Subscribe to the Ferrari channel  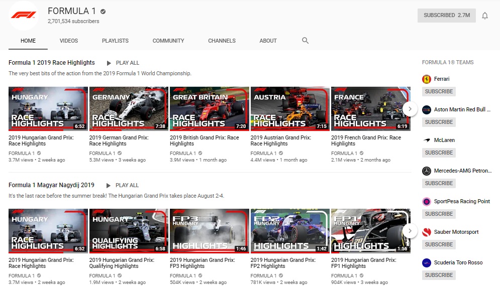439,92
